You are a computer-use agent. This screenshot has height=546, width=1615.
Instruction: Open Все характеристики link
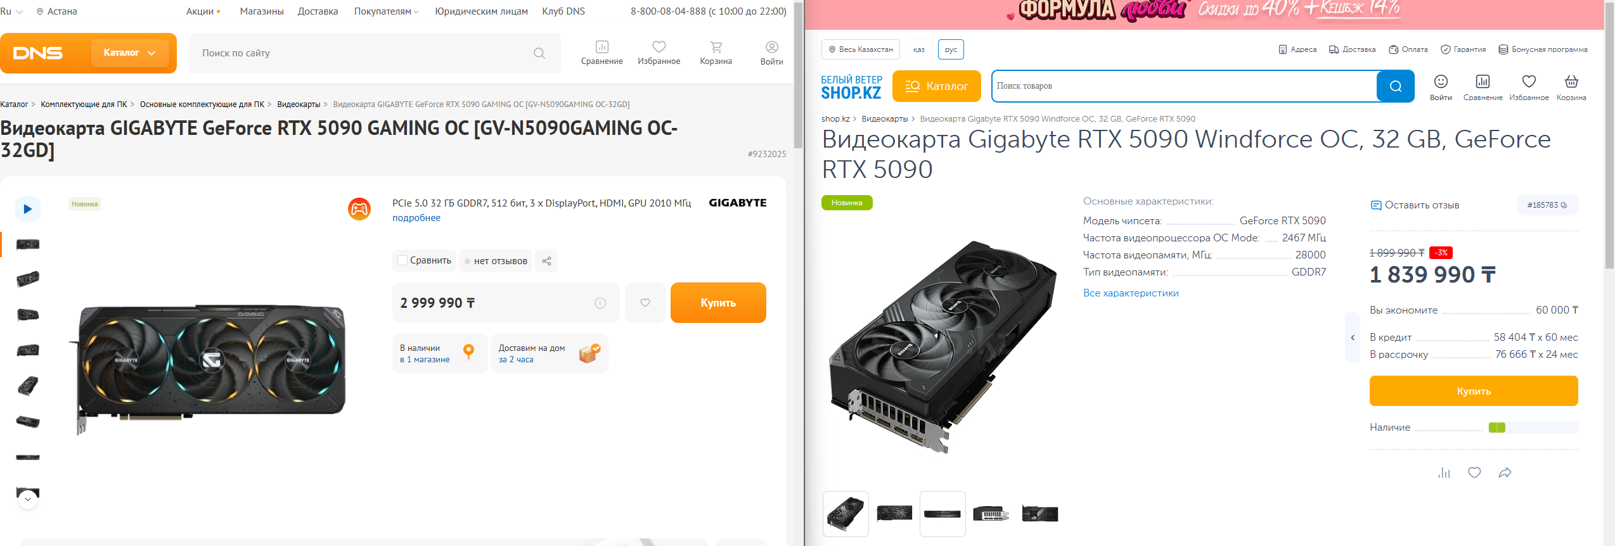(1131, 293)
